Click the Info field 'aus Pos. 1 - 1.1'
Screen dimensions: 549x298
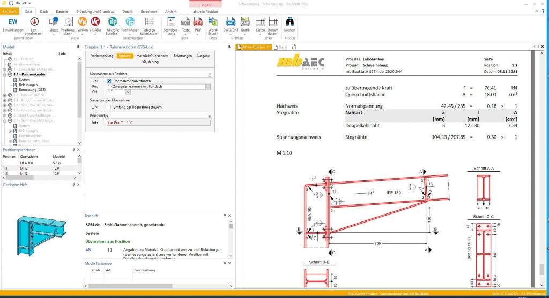pyautogui.click(x=159, y=123)
